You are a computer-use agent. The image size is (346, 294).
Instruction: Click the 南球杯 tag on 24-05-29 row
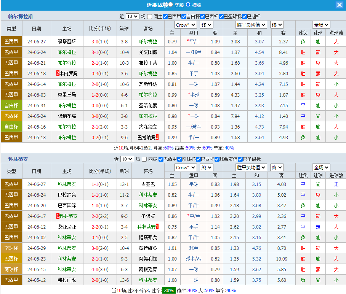coord(11,248)
